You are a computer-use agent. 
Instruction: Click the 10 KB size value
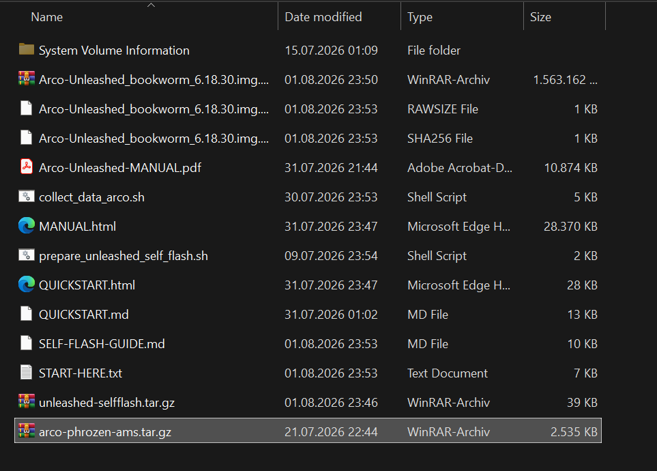[583, 344]
